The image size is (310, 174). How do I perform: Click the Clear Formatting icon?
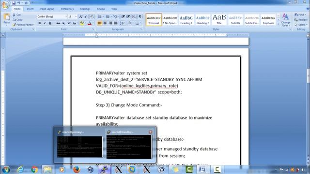pos(92,16)
